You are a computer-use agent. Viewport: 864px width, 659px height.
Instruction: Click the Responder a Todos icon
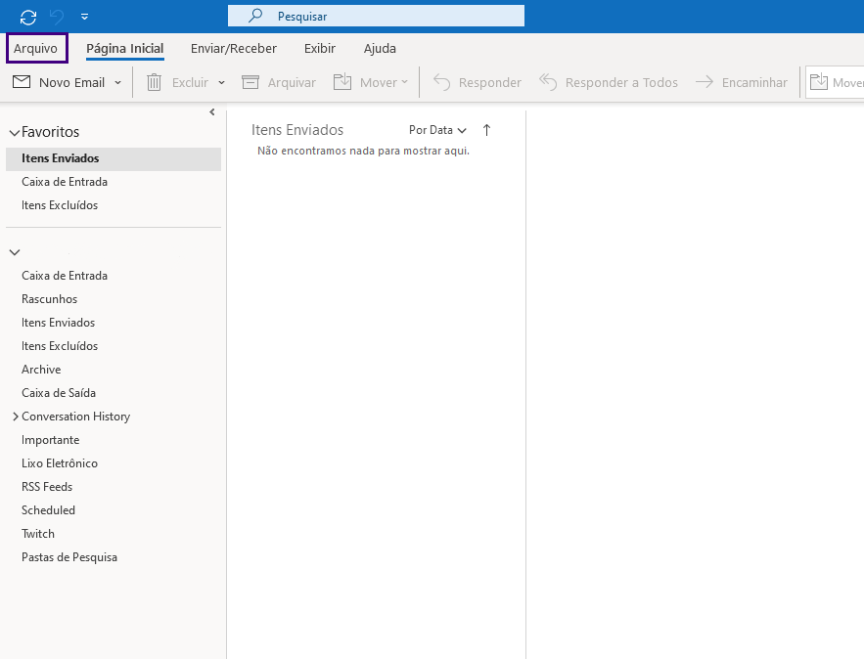(x=548, y=82)
